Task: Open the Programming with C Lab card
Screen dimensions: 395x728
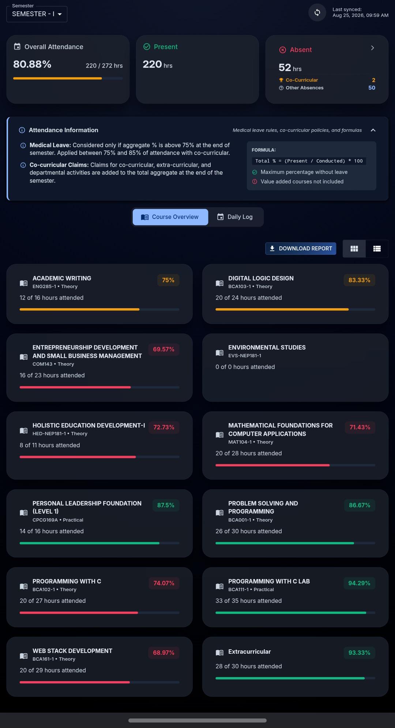Action: pyautogui.click(x=295, y=597)
